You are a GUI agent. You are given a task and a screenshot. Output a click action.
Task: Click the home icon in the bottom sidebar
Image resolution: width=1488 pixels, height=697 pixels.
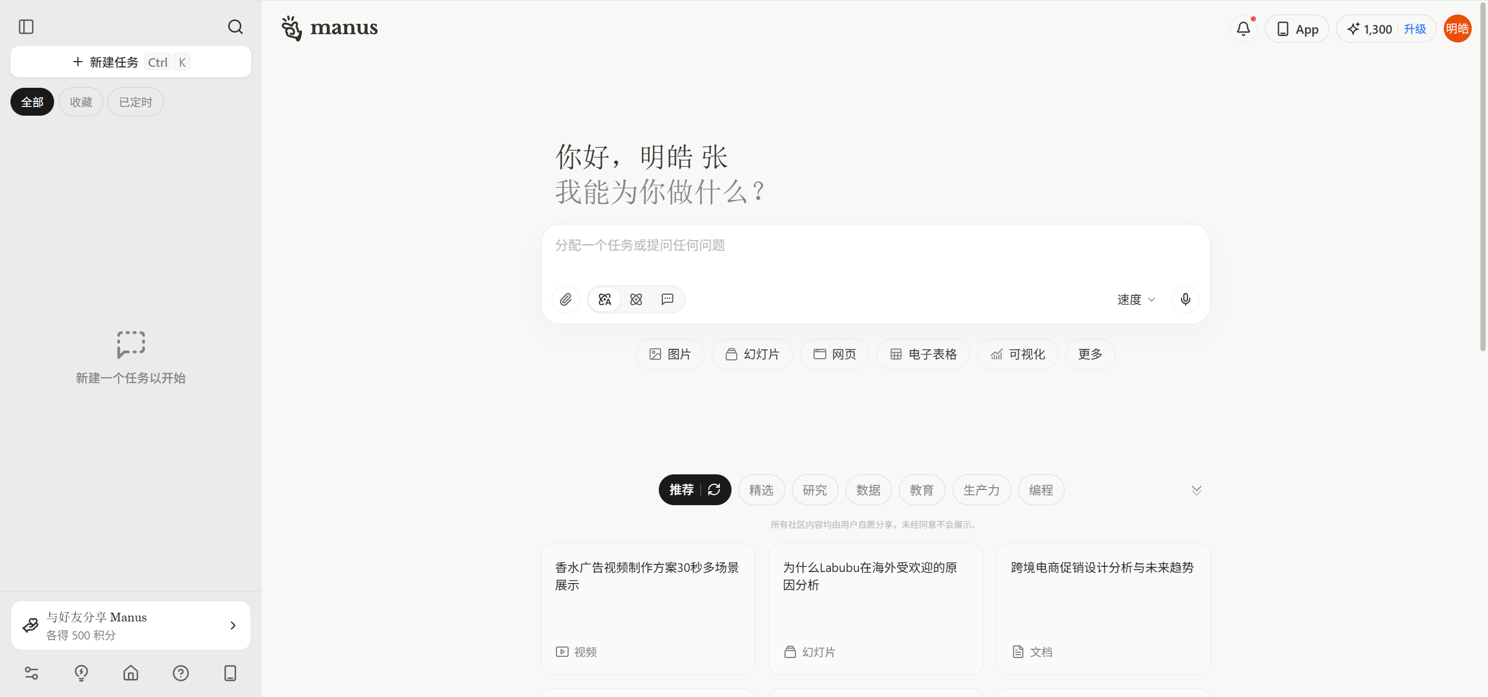click(x=130, y=673)
